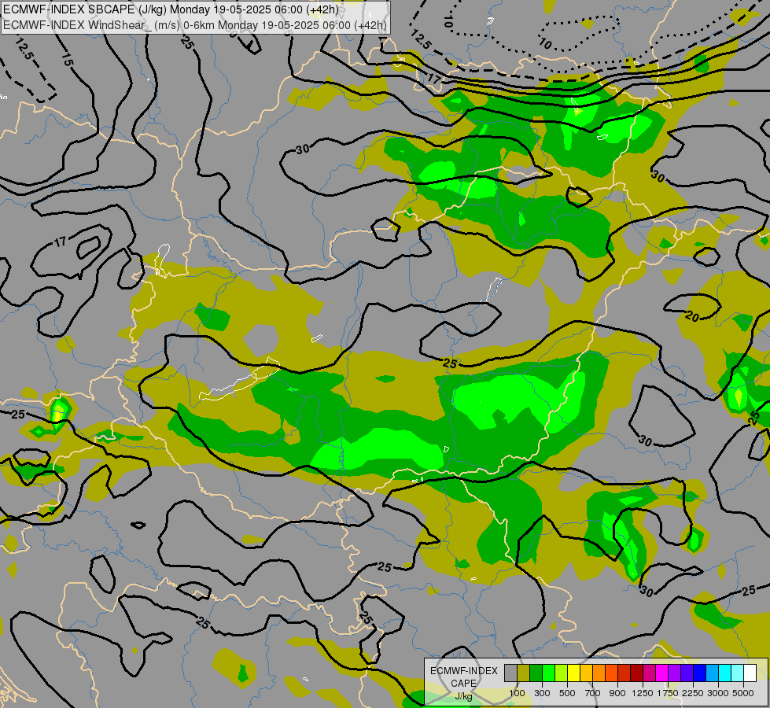The width and height of the screenshot is (770, 708).
Task: Click the '900' legend tick label
Action: click(x=617, y=693)
